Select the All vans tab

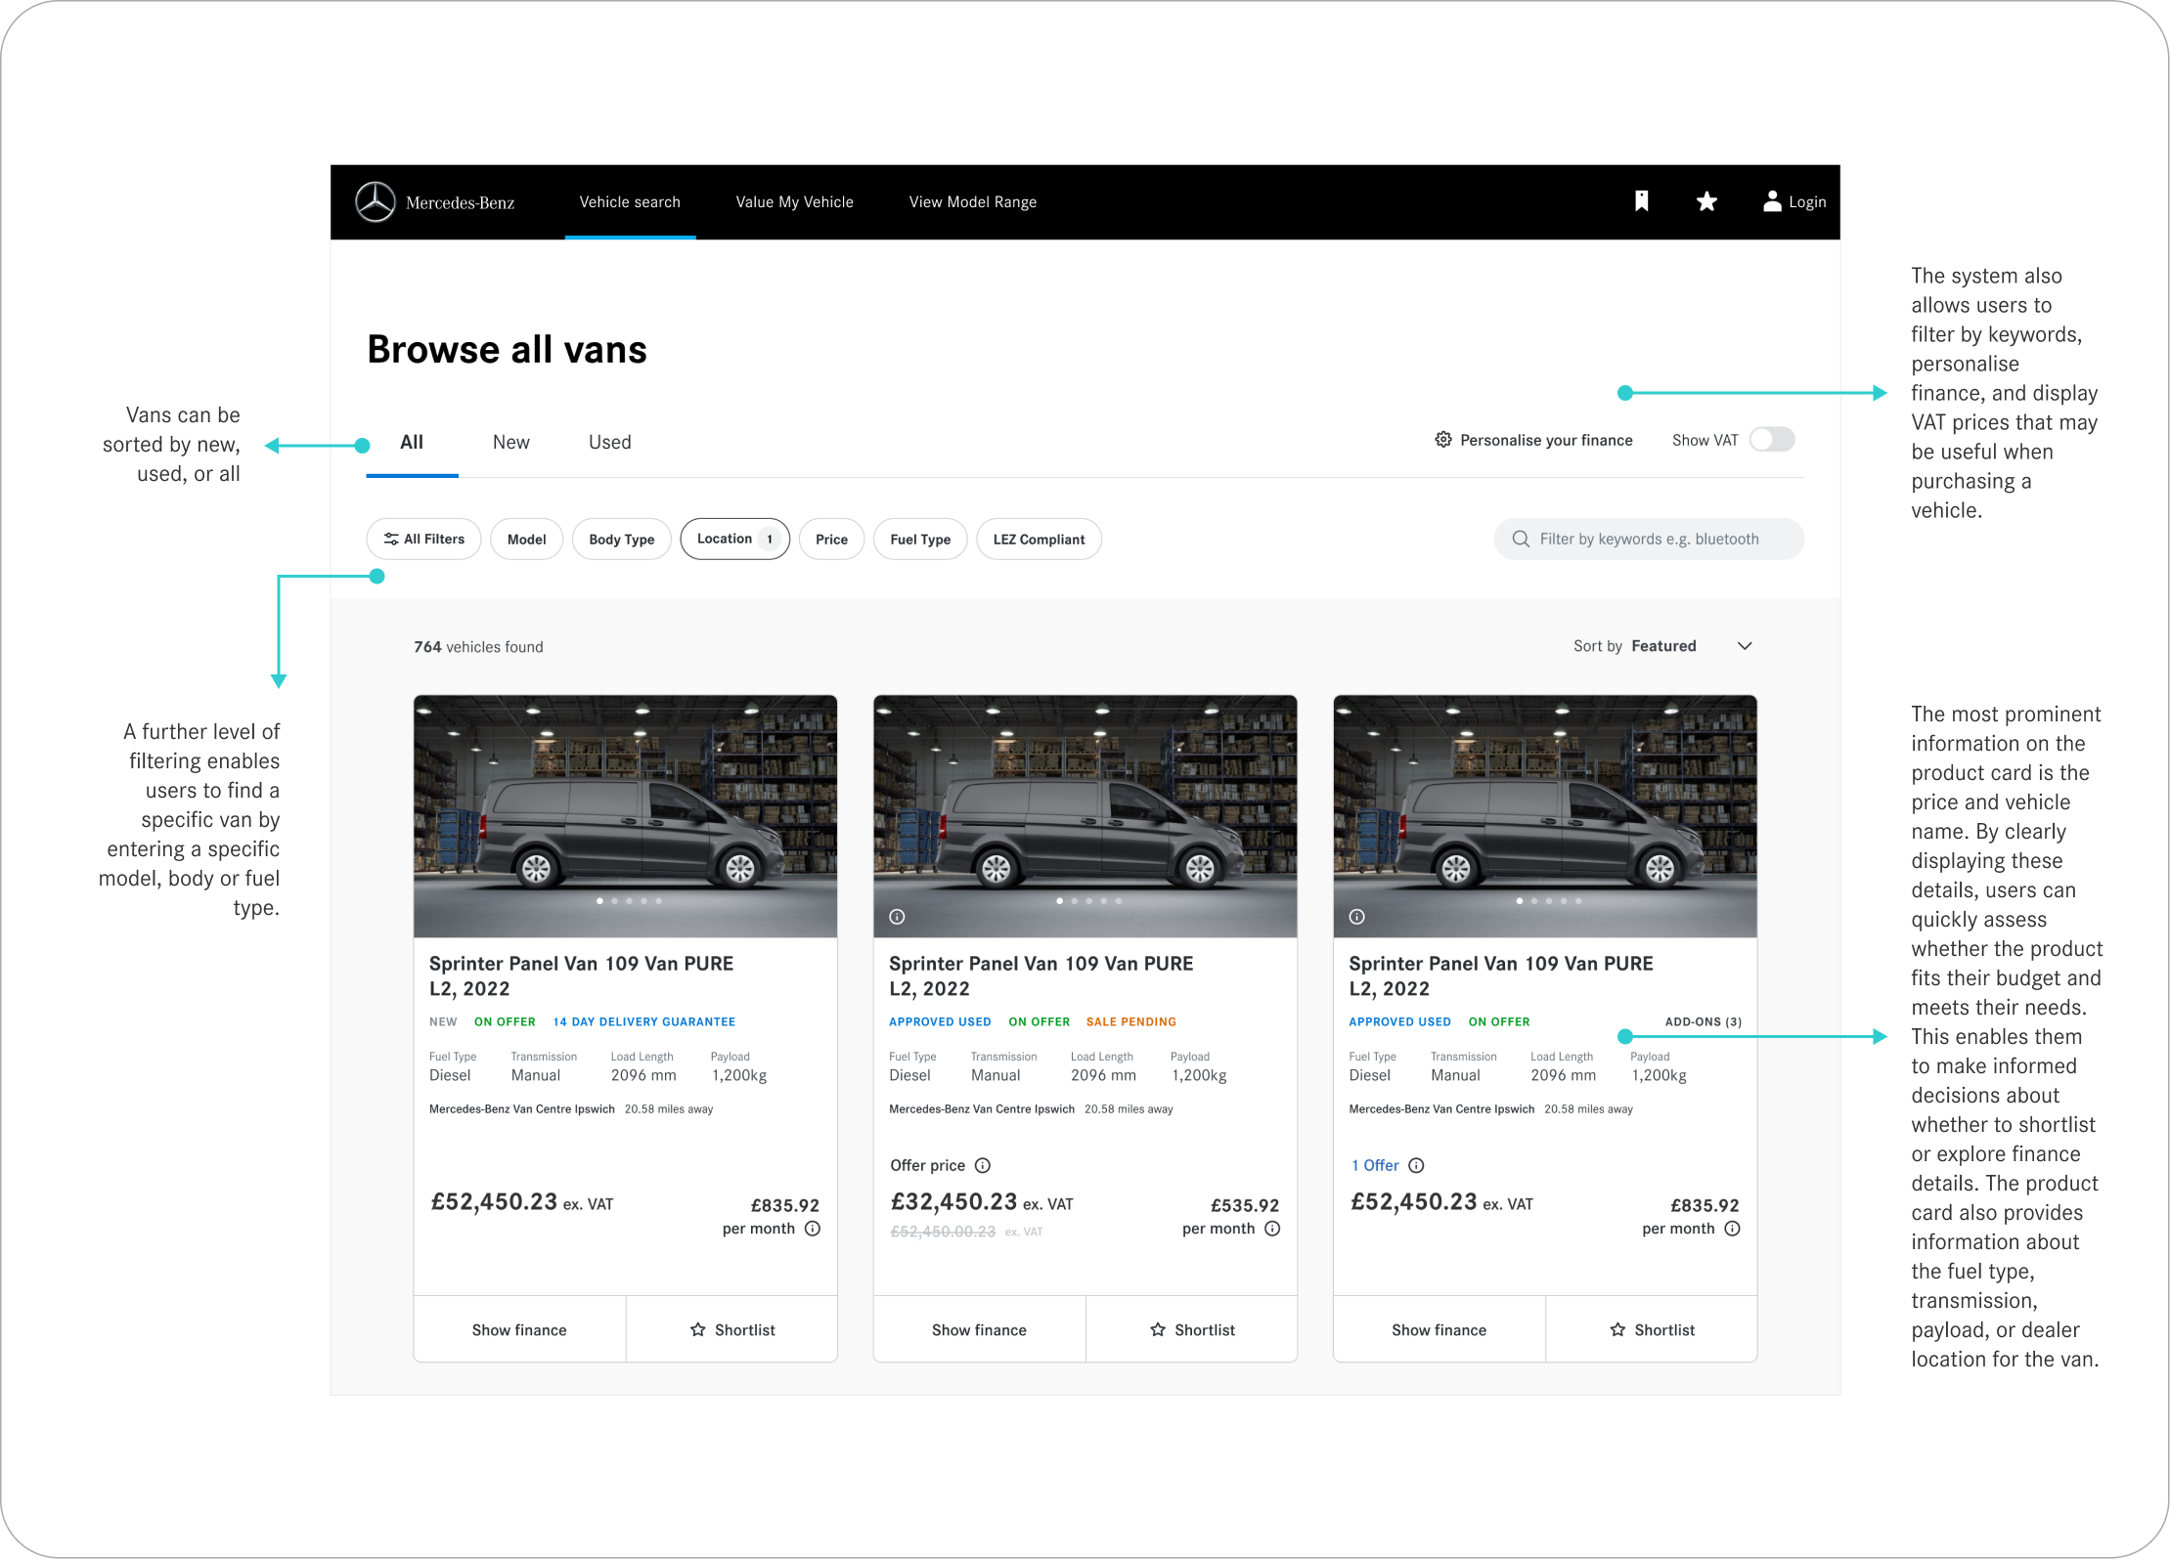click(412, 443)
